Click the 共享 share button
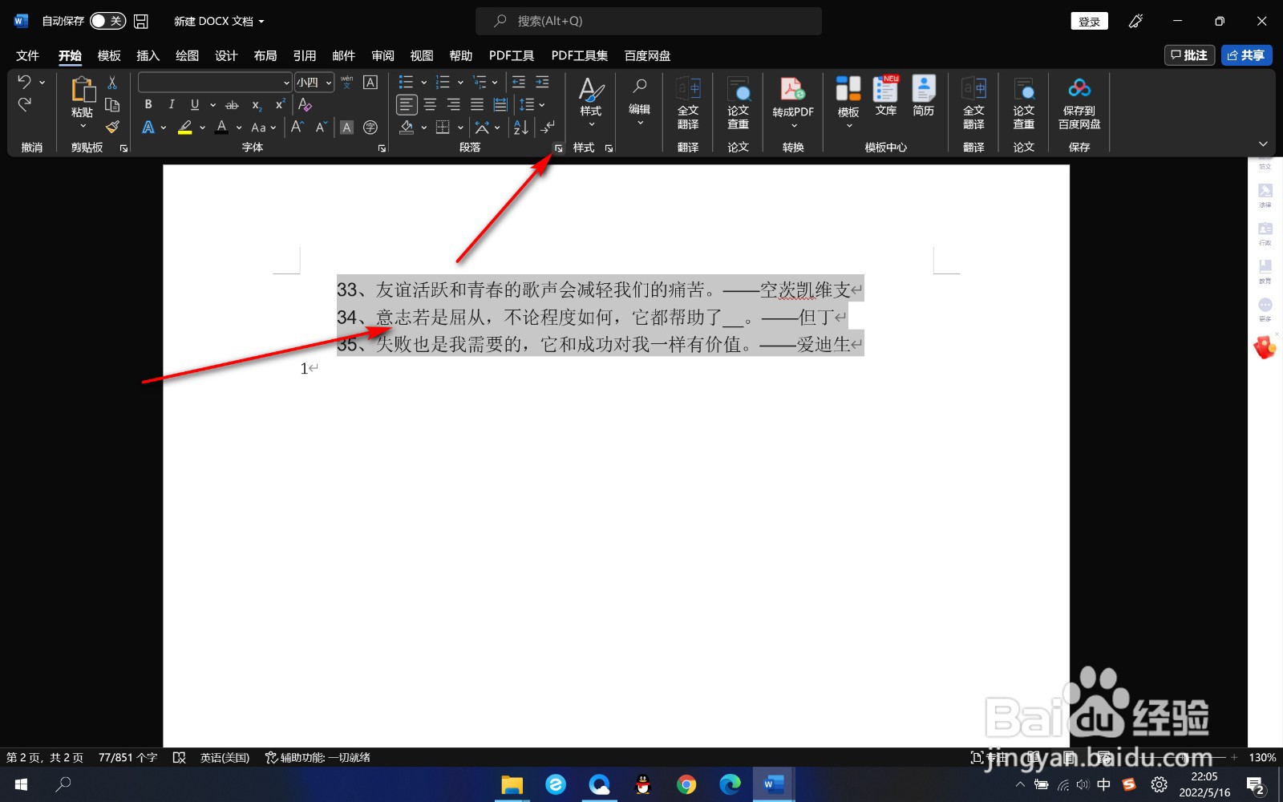 (1246, 55)
